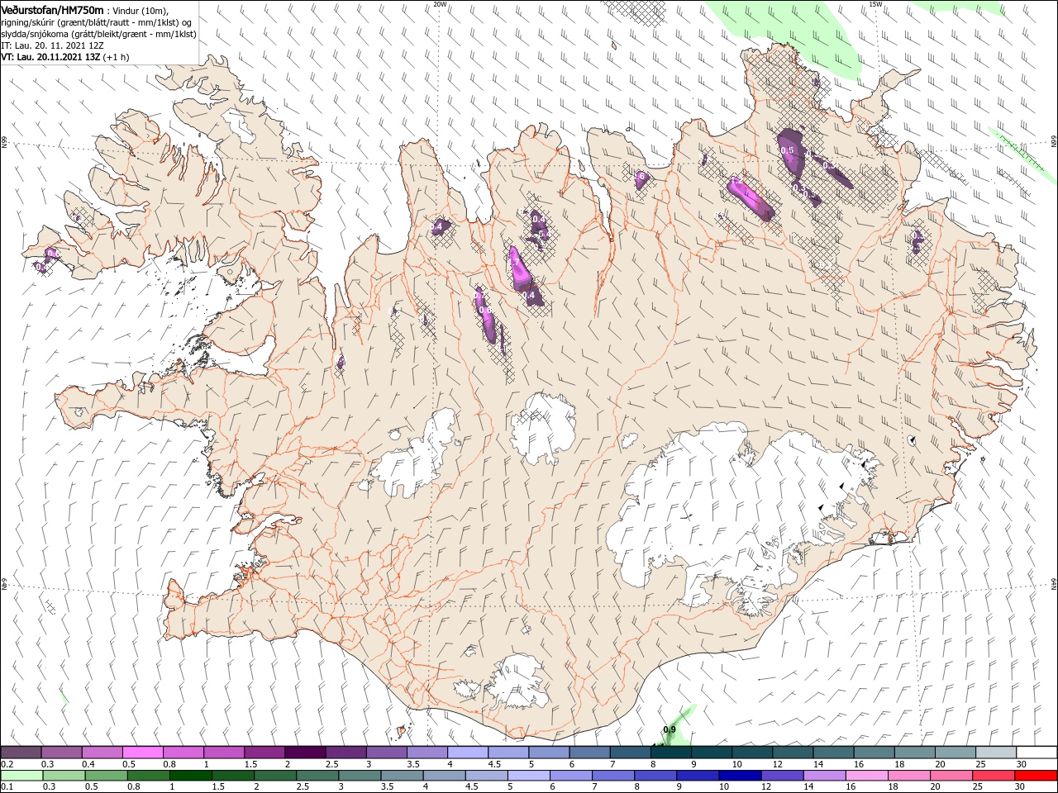This screenshot has width=1058, height=793.
Task: Click the '25' label on upper scale
Action: 979,764
